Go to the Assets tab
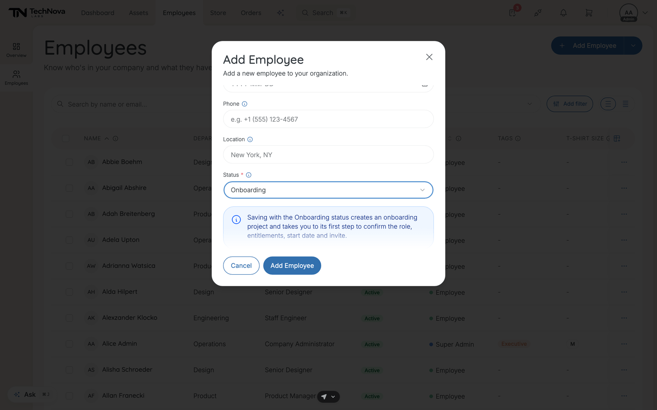The height and width of the screenshot is (410, 657). click(x=138, y=13)
